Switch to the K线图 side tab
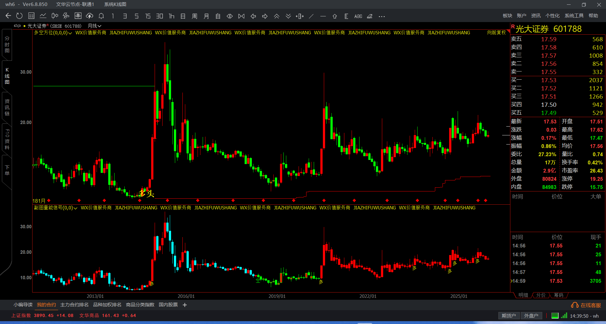This screenshot has height=324, width=606. click(x=7, y=76)
